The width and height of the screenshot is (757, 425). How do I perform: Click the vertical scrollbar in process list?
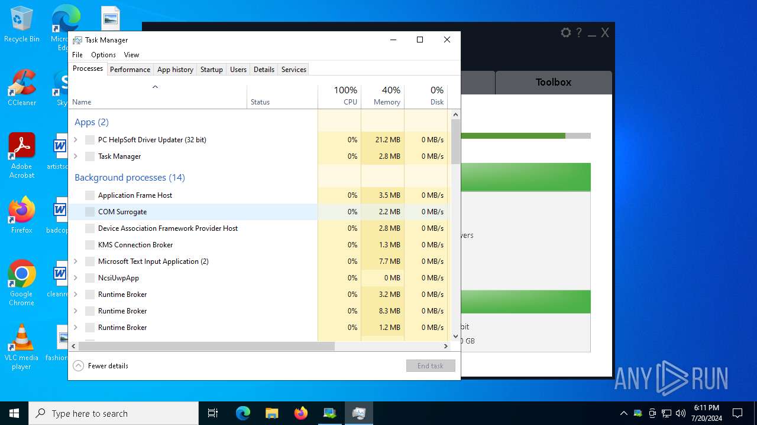point(455,142)
